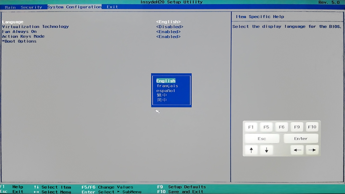The height and width of the screenshot is (194, 345).
Task: Click the F1 key on the virtual keypad
Action: (251, 127)
